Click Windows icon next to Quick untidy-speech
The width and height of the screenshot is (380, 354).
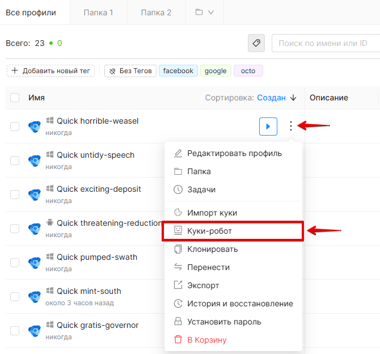[x=50, y=154]
